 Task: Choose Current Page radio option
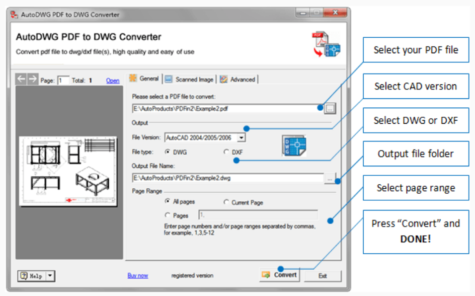click(226, 202)
